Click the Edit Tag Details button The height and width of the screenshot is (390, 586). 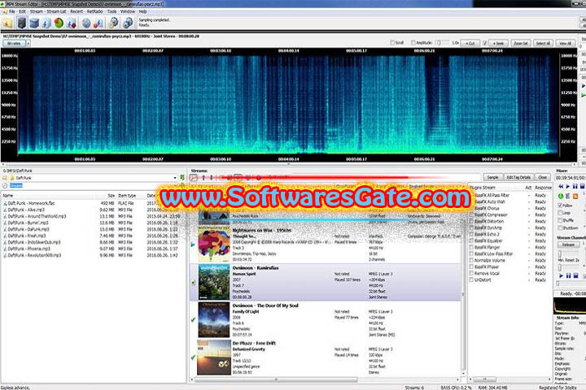(x=518, y=177)
